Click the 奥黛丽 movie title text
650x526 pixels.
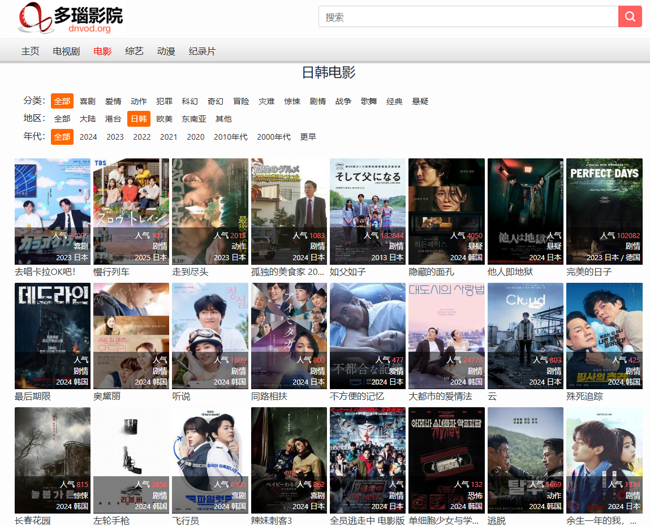click(107, 396)
